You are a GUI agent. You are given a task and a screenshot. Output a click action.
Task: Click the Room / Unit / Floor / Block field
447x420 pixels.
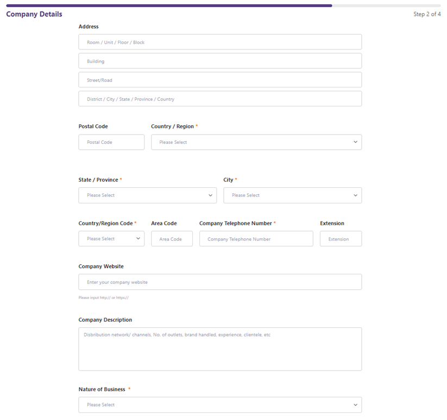click(x=219, y=42)
